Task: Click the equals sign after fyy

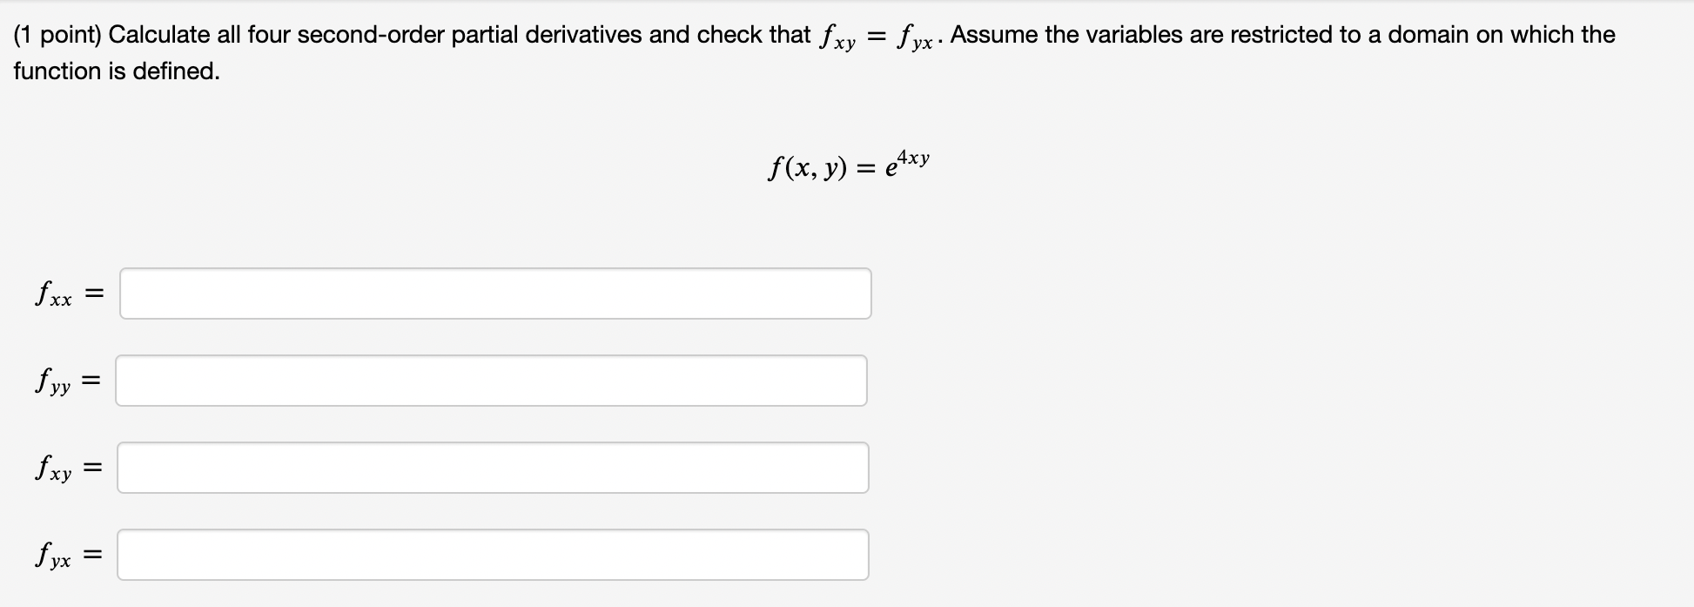Action: (91, 380)
